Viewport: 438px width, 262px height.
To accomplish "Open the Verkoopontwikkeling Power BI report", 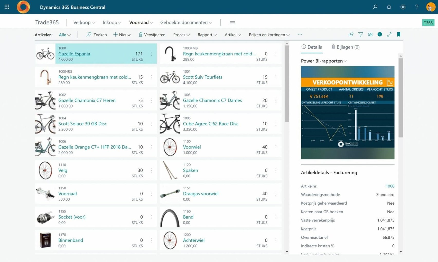I will click(x=348, y=113).
